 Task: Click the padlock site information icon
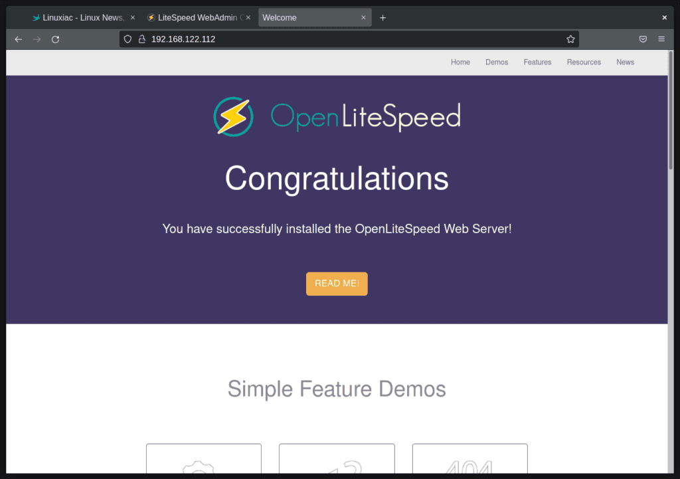tap(142, 39)
